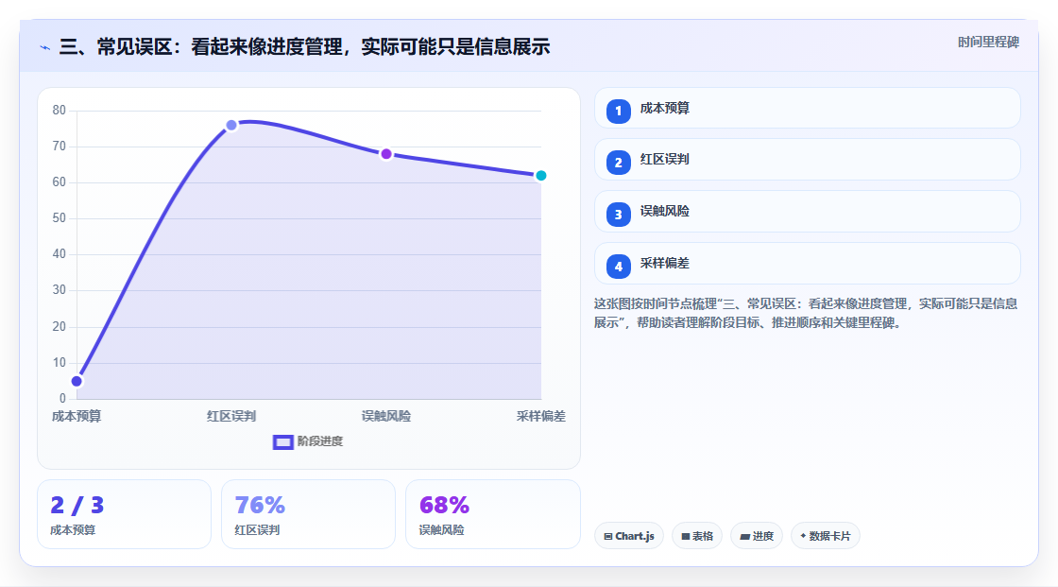Click the purple 误触风险 data point
1058x587 pixels.
coord(386,154)
